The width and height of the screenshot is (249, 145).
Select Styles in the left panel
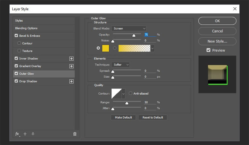point(19,21)
